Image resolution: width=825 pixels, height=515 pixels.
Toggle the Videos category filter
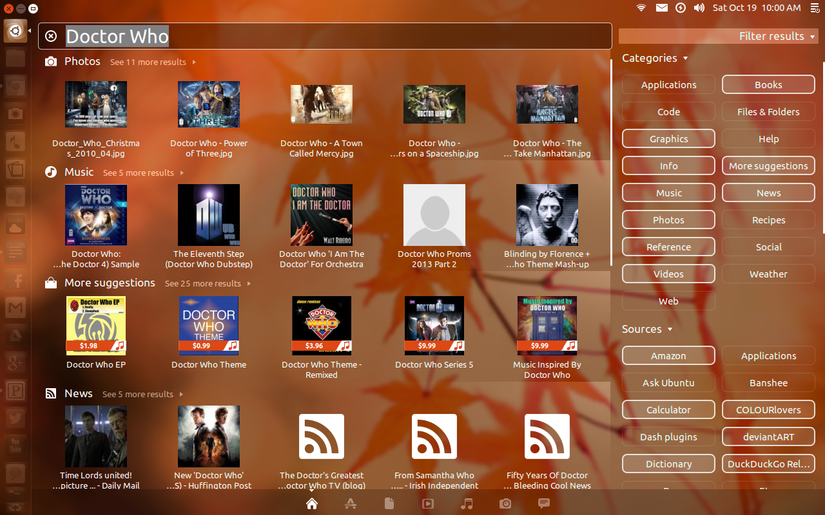[x=668, y=274]
